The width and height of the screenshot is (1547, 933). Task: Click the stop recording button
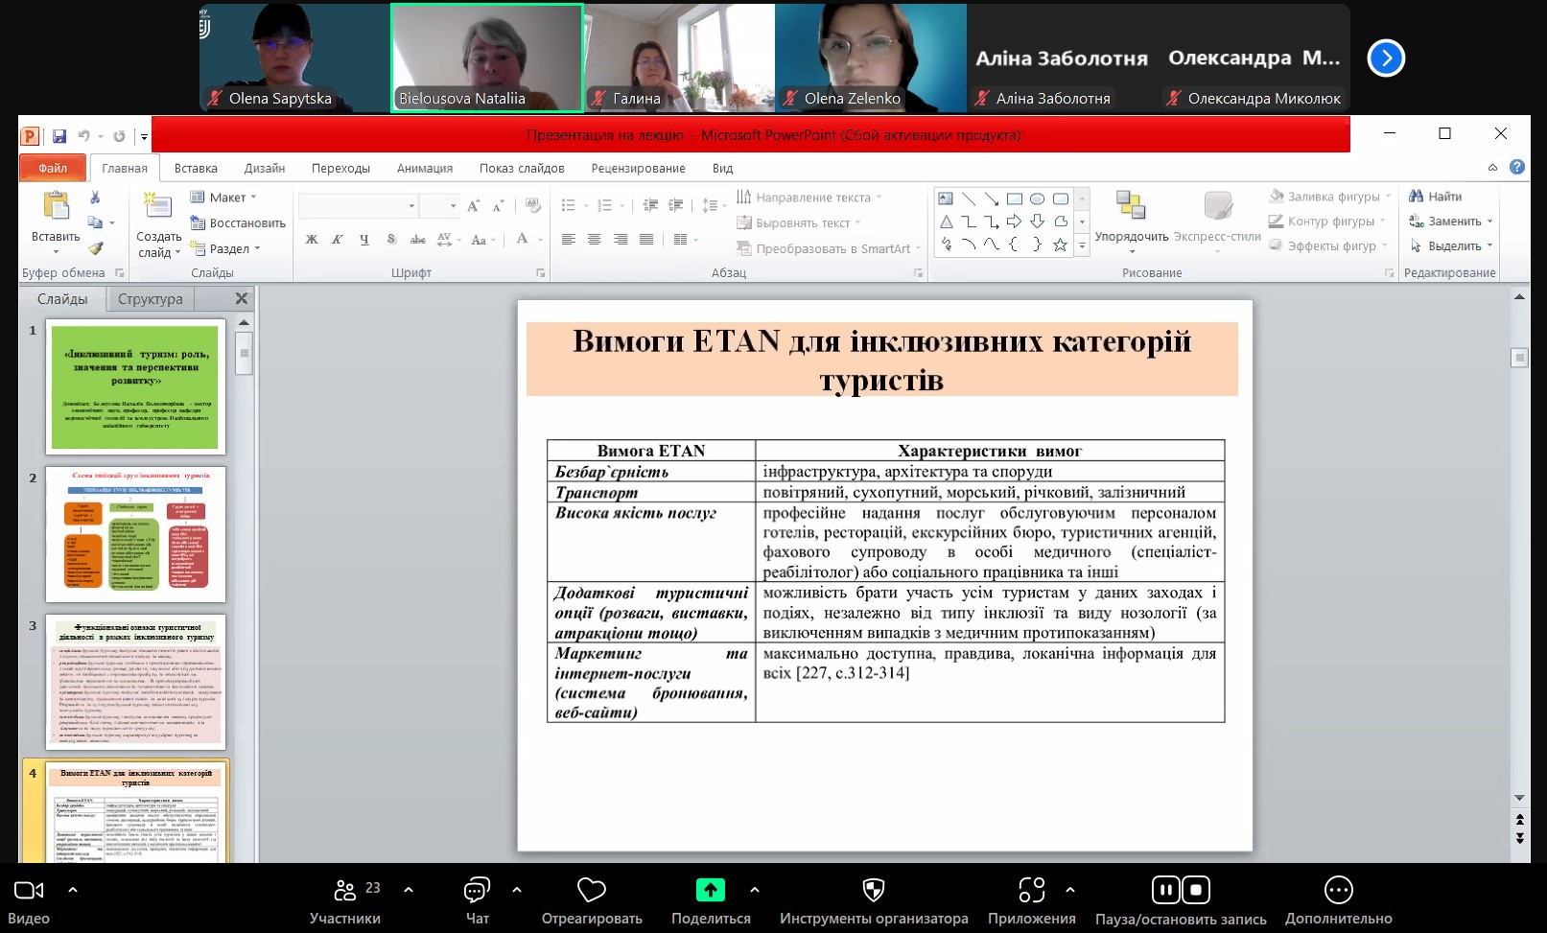[x=1196, y=891]
